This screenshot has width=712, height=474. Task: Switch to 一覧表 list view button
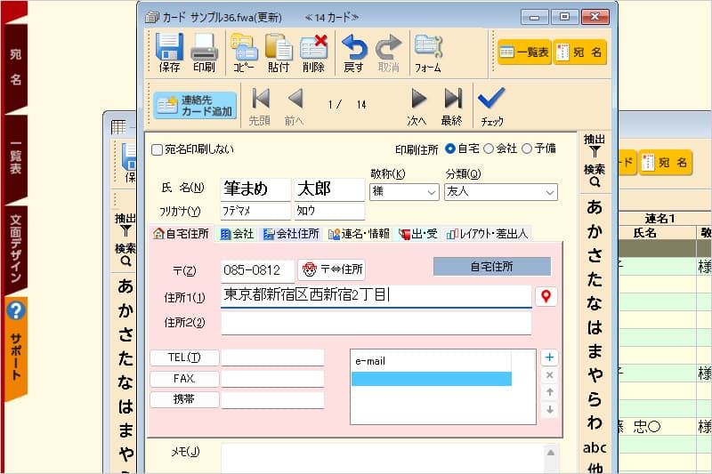(x=524, y=52)
